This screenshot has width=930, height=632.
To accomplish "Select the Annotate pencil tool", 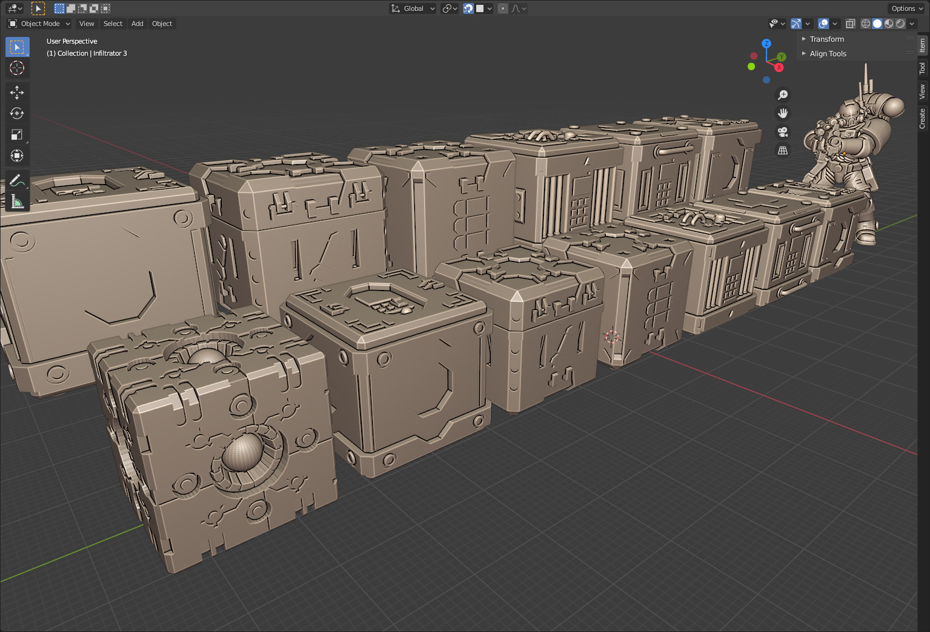I will (x=17, y=180).
